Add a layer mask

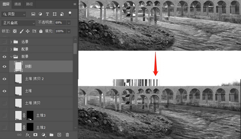pyautogui.click(x=35, y=135)
